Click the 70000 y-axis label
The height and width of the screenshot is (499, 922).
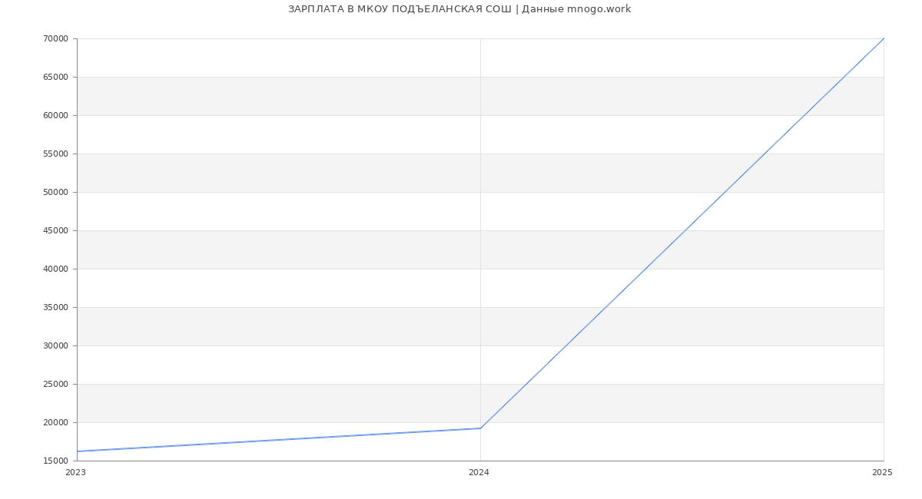tap(55, 39)
